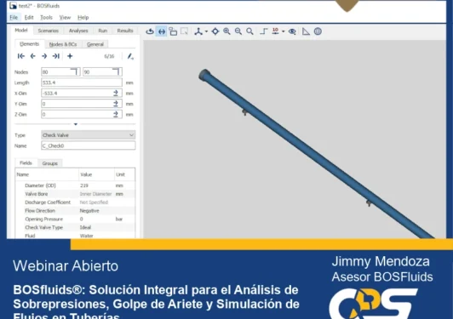Viewport: 453px width, 319px height.
Task: Open the Groups tab
Action: click(x=50, y=163)
